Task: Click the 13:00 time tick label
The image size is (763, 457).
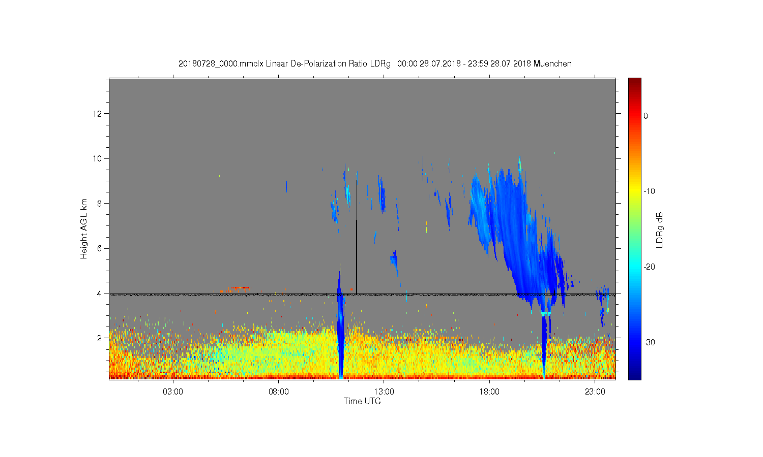Action: pos(384,392)
